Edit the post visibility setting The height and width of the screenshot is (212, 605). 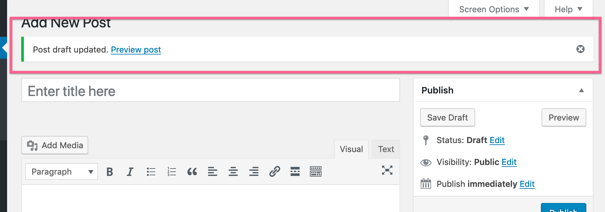(509, 162)
